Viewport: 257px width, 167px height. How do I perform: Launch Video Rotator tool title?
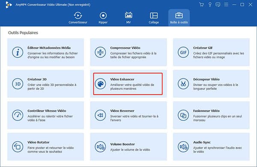(x=39, y=142)
